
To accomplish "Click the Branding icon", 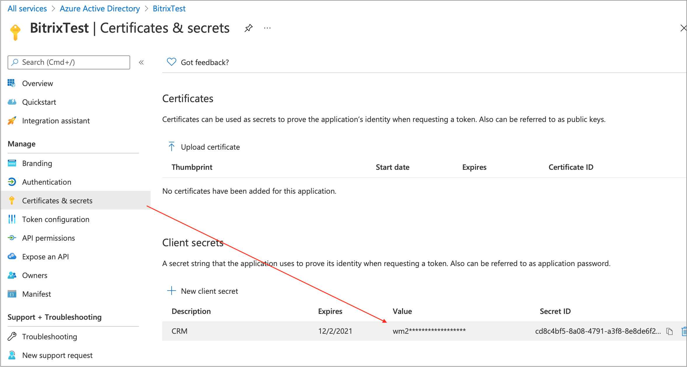I will (x=12, y=163).
